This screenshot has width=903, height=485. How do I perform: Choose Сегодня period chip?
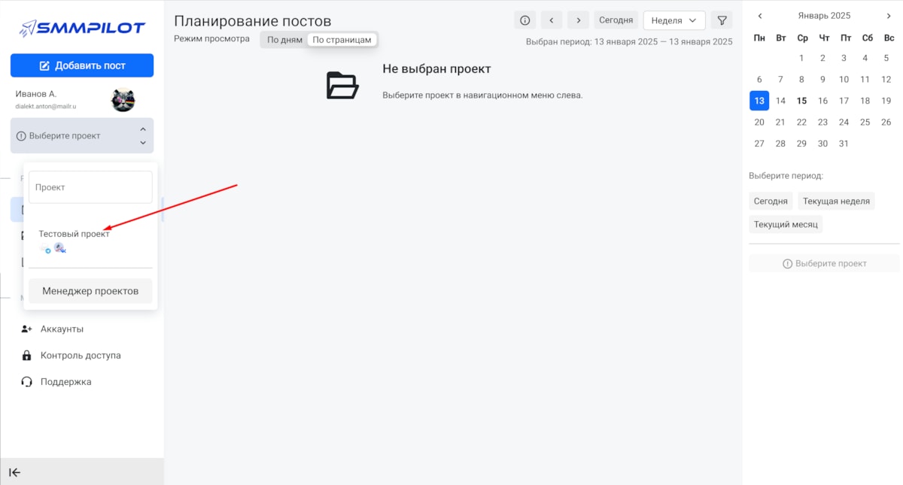(x=771, y=201)
